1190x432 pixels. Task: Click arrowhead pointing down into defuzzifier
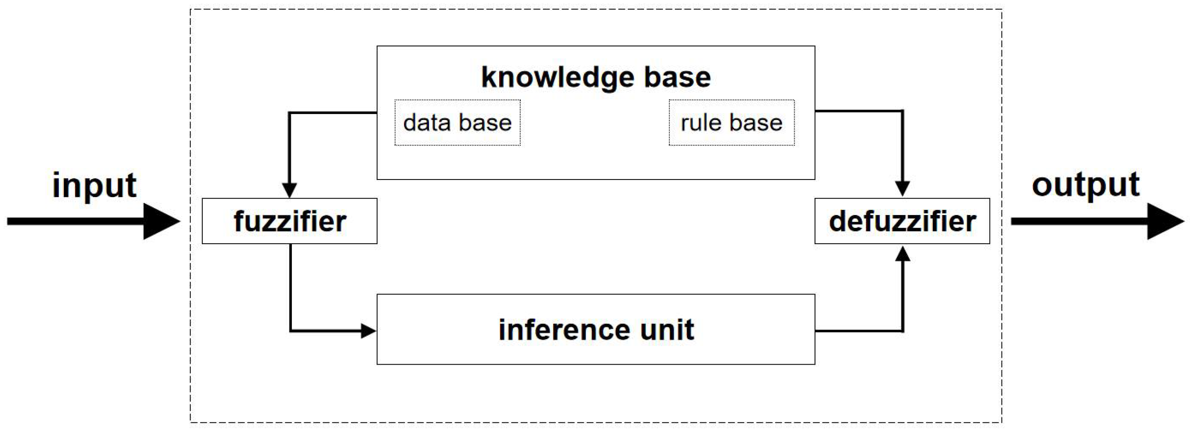pyautogui.click(x=902, y=188)
